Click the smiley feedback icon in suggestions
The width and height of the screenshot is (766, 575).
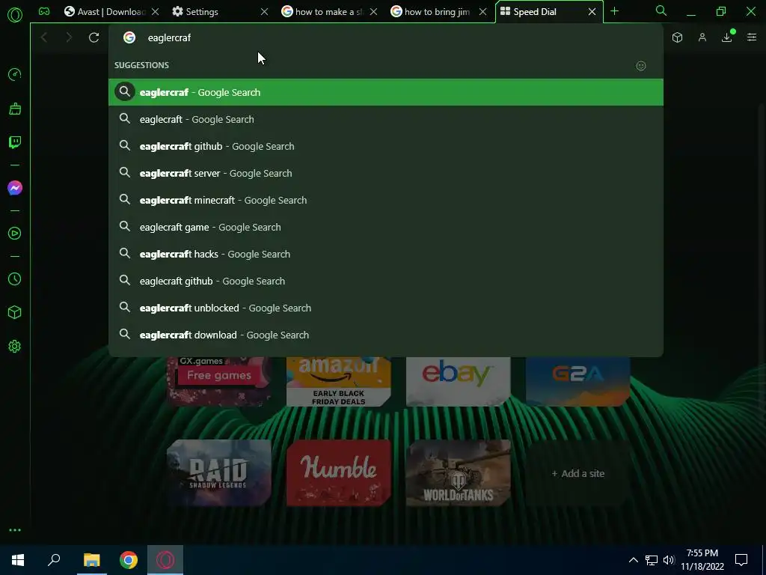click(x=641, y=66)
